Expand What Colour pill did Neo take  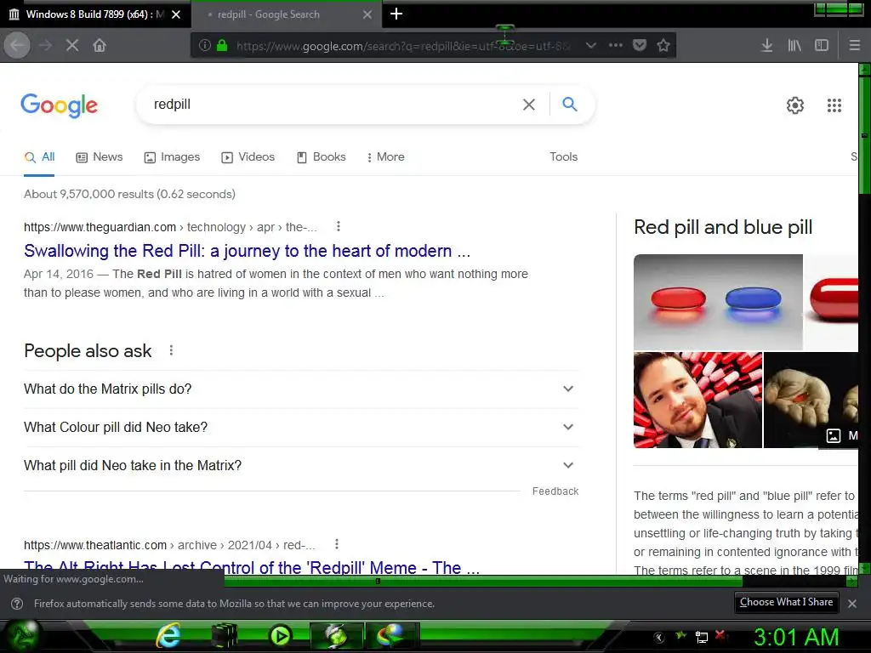[301, 427]
